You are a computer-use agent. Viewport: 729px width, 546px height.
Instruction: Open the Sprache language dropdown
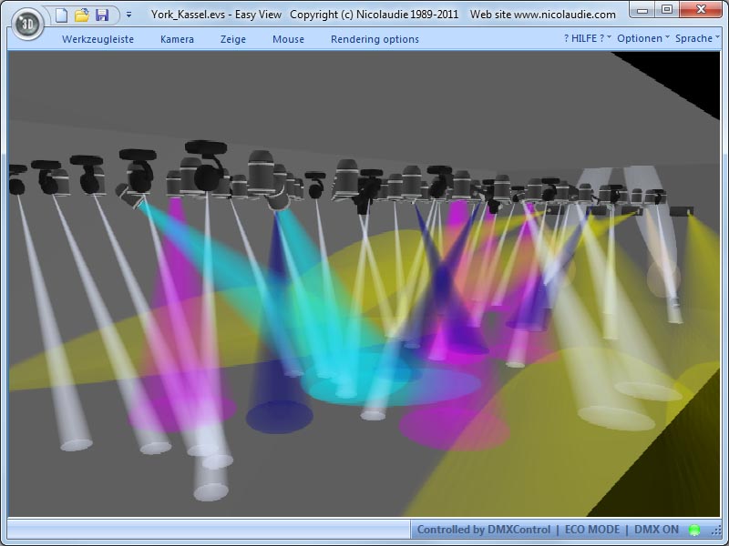697,38
